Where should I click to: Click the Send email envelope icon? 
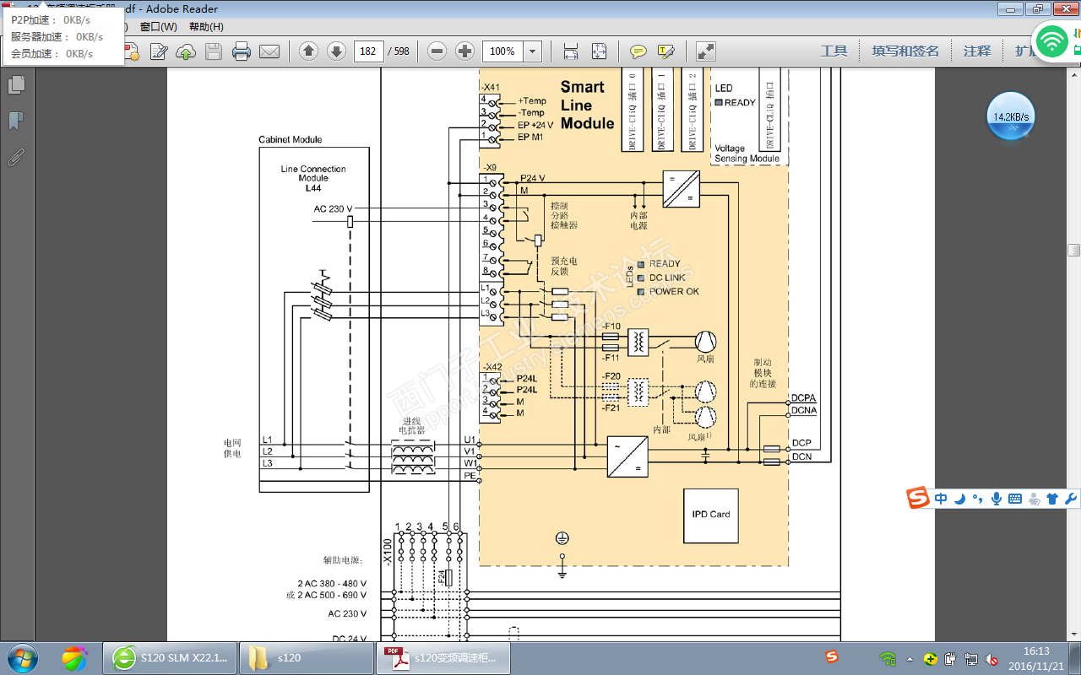(x=269, y=51)
